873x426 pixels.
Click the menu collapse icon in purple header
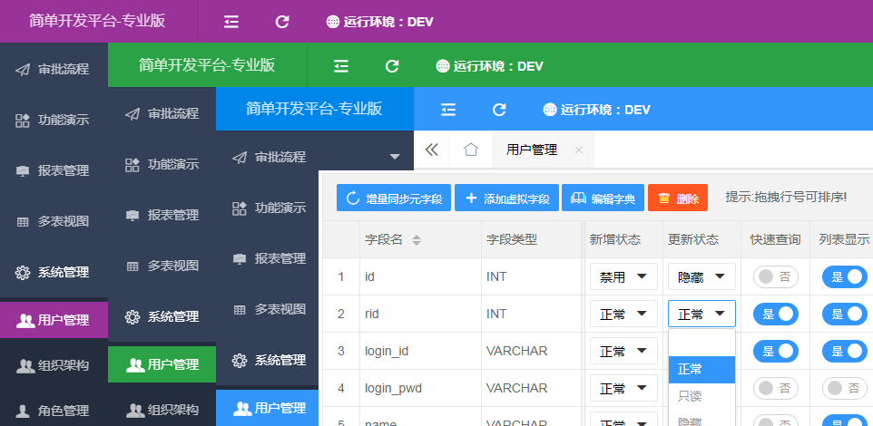click(231, 21)
